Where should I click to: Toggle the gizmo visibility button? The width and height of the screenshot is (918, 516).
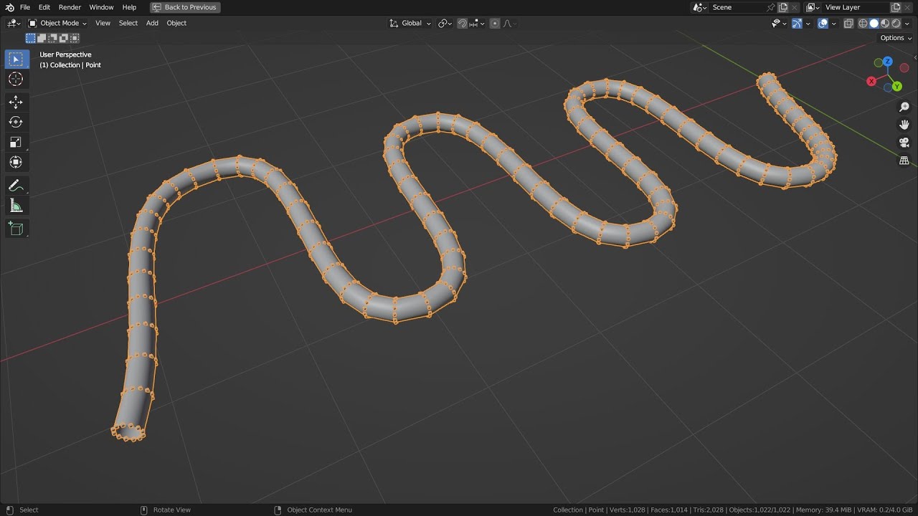click(797, 23)
